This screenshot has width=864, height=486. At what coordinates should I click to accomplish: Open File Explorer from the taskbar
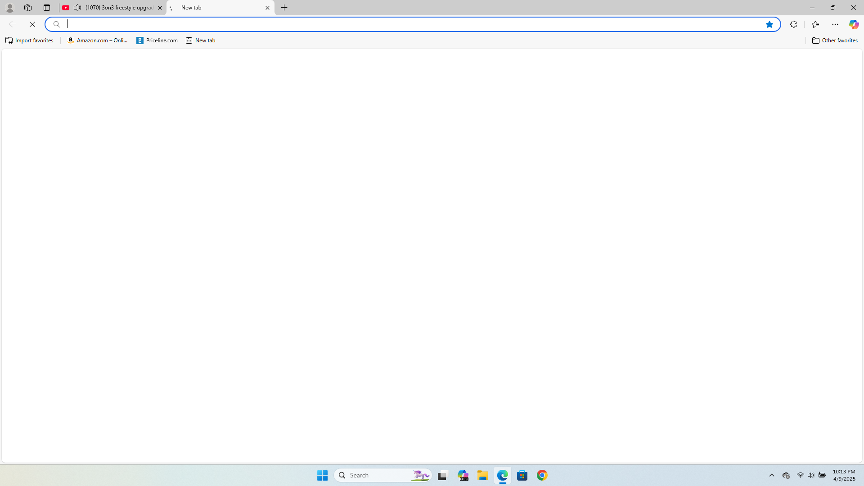pyautogui.click(x=483, y=475)
